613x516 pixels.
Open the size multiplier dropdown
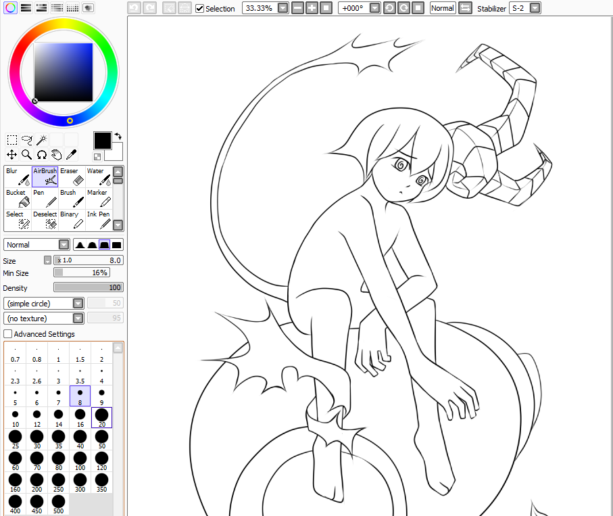48,260
